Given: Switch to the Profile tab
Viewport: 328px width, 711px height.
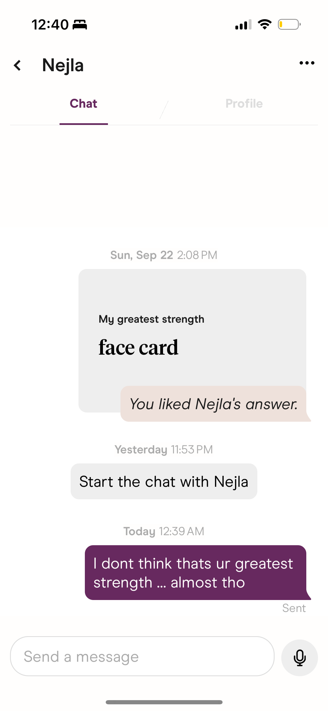Looking at the screenshot, I should pyautogui.click(x=244, y=103).
